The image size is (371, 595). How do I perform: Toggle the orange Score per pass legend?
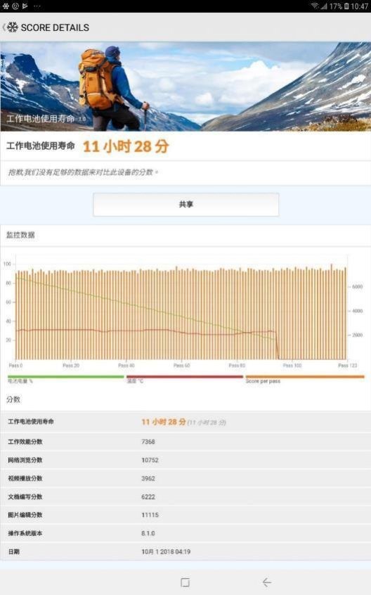305,378
